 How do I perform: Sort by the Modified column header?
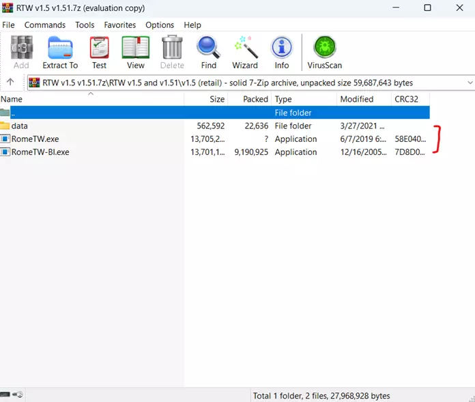click(x=364, y=99)
